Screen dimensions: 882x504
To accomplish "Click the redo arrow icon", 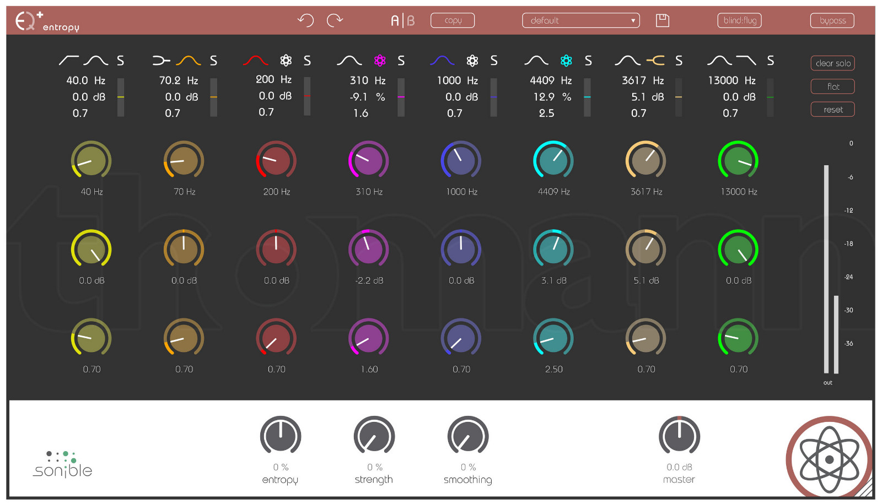I will [x=335, y=20].
